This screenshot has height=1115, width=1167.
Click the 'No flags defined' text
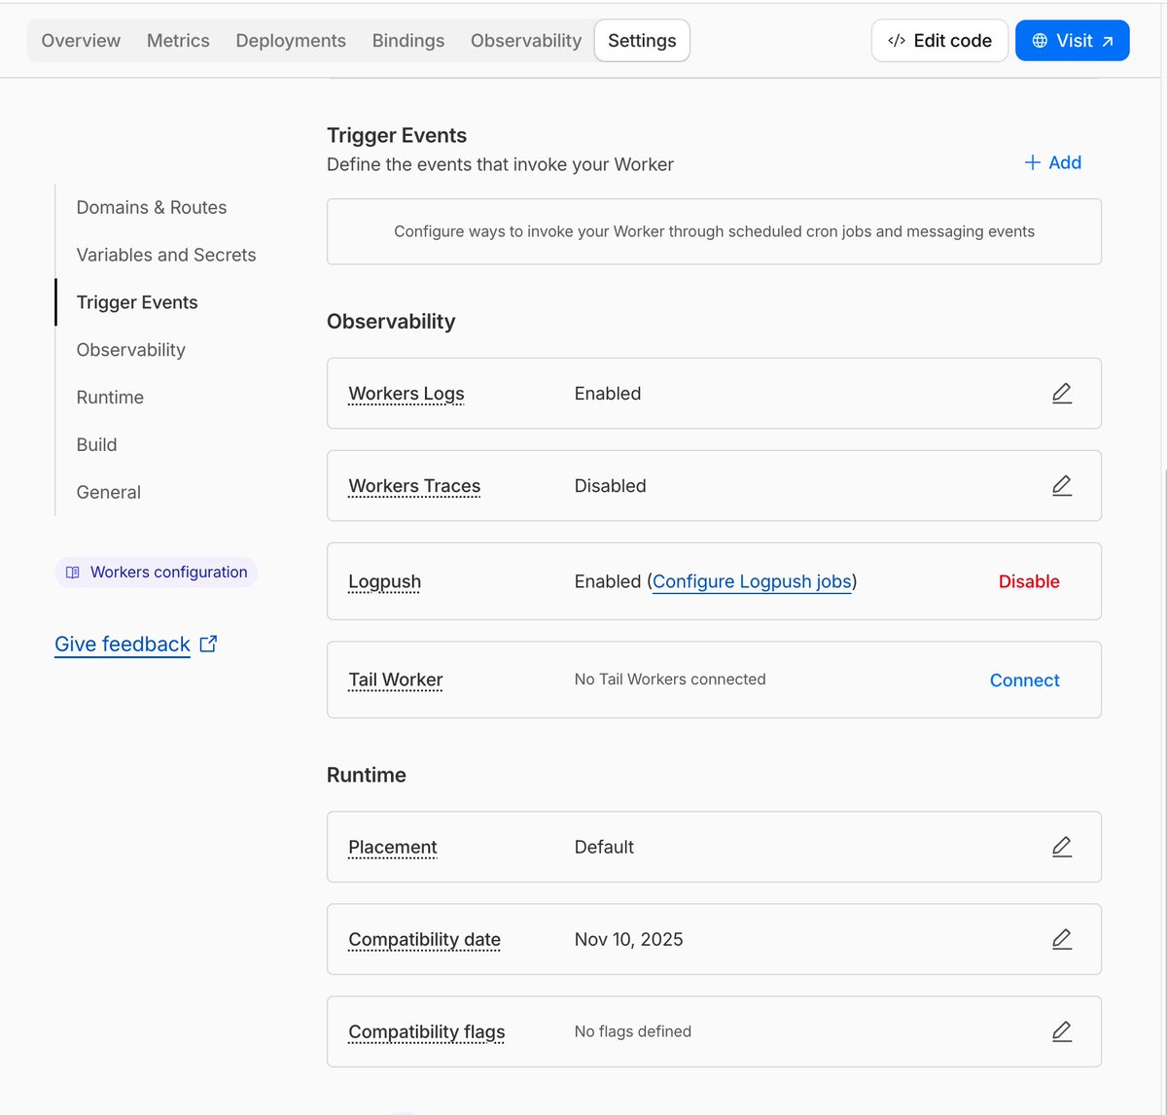633,1031
